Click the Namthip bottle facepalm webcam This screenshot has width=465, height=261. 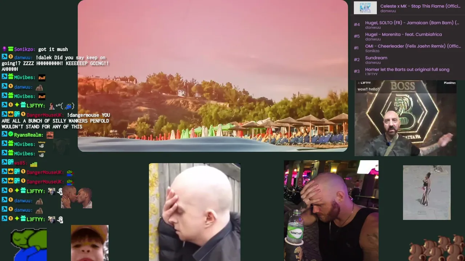click(331, 211)
